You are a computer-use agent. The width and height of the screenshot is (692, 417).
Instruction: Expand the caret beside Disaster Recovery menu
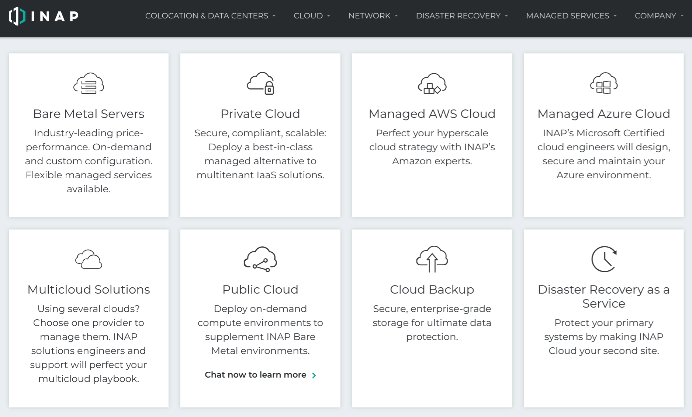tap(506, 16)
